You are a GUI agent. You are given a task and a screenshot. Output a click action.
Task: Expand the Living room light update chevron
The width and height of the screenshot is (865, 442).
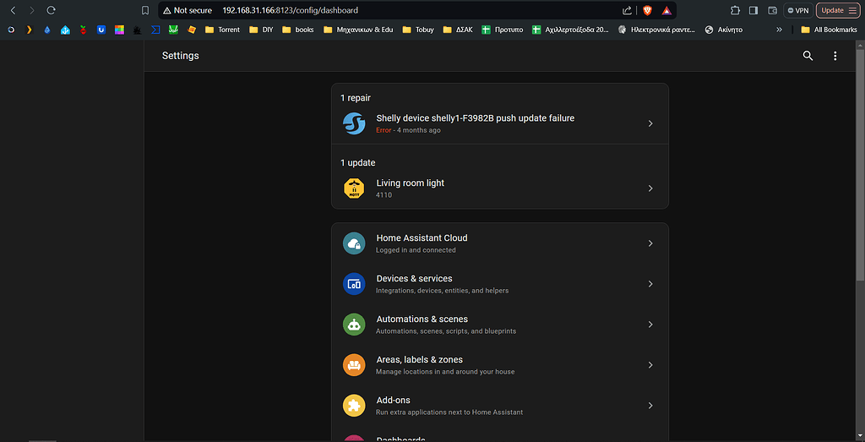tap(650, 188)
